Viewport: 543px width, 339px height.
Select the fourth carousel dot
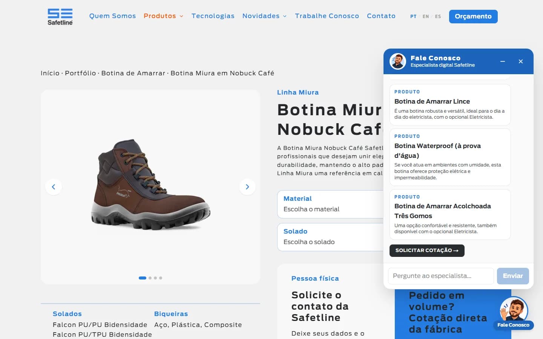[161, 278]
